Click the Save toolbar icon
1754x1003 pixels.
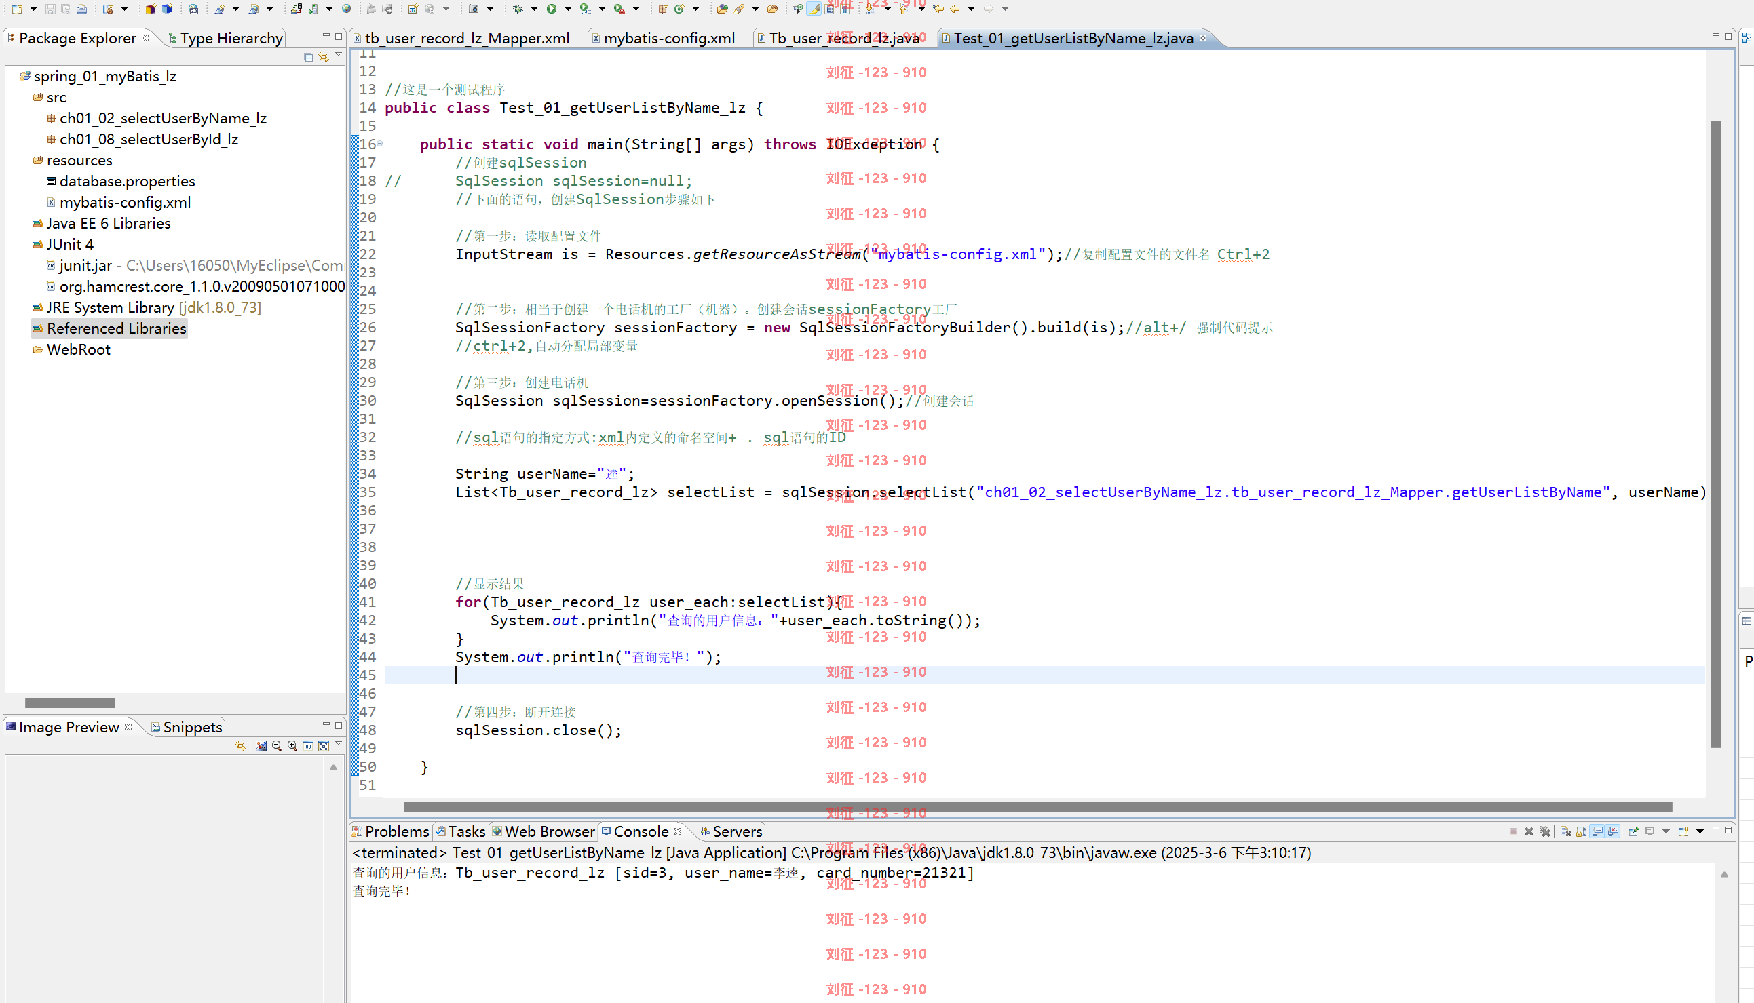[x=50, y=9]
